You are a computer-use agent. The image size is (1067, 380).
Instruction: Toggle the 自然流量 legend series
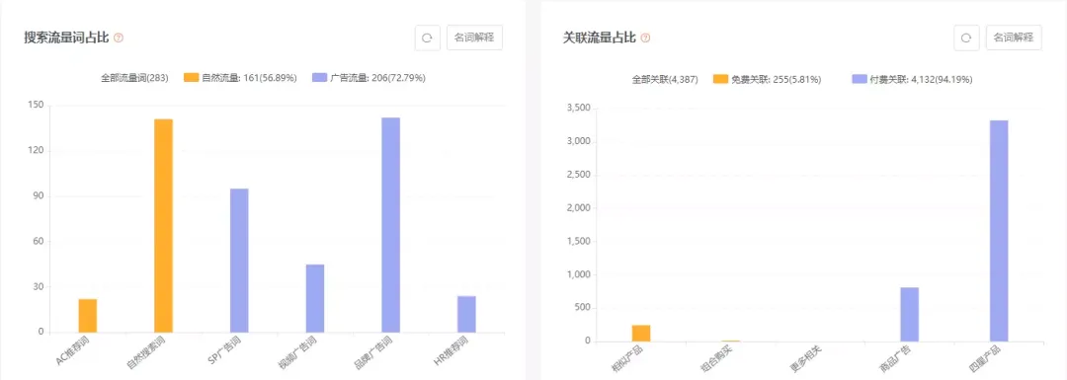pos(240,78)
